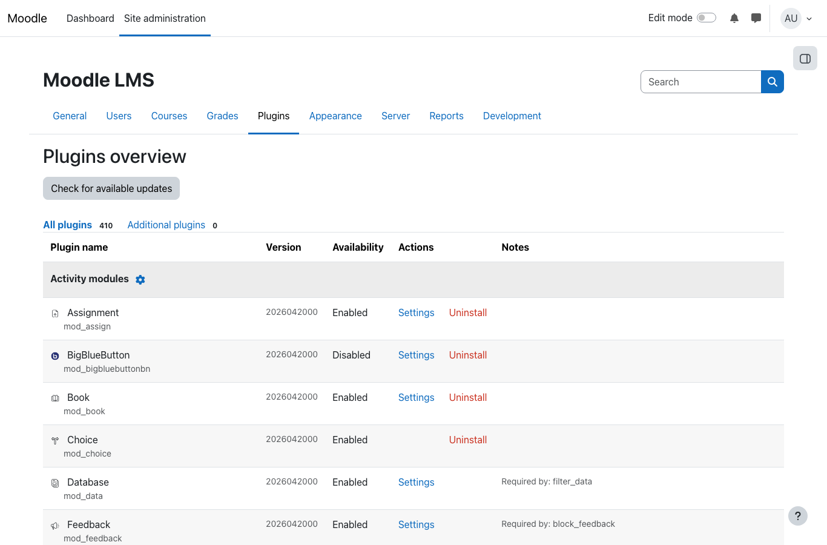Image resolution: width=827 pixels, height=545 pixels.
Task: Open the Appearance tab
Action: [335, 116]
